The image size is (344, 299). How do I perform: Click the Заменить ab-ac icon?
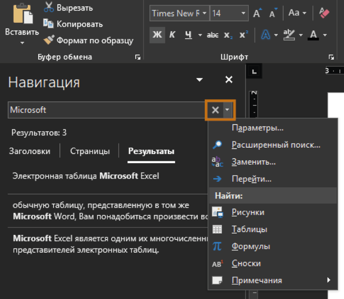pyautogui.click(x=217, y=162)
